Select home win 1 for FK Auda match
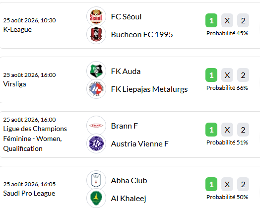Viewport: 260px width, 210px height. (211, 75)
